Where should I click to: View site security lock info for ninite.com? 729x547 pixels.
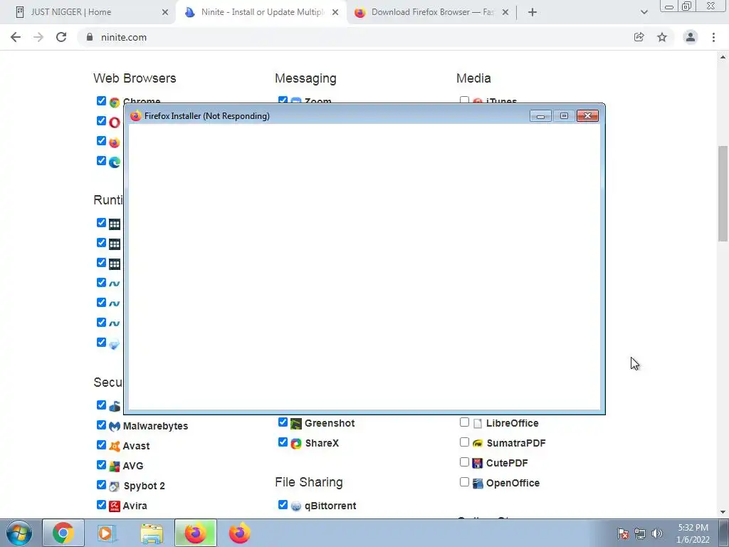click(x=89, y=37)
